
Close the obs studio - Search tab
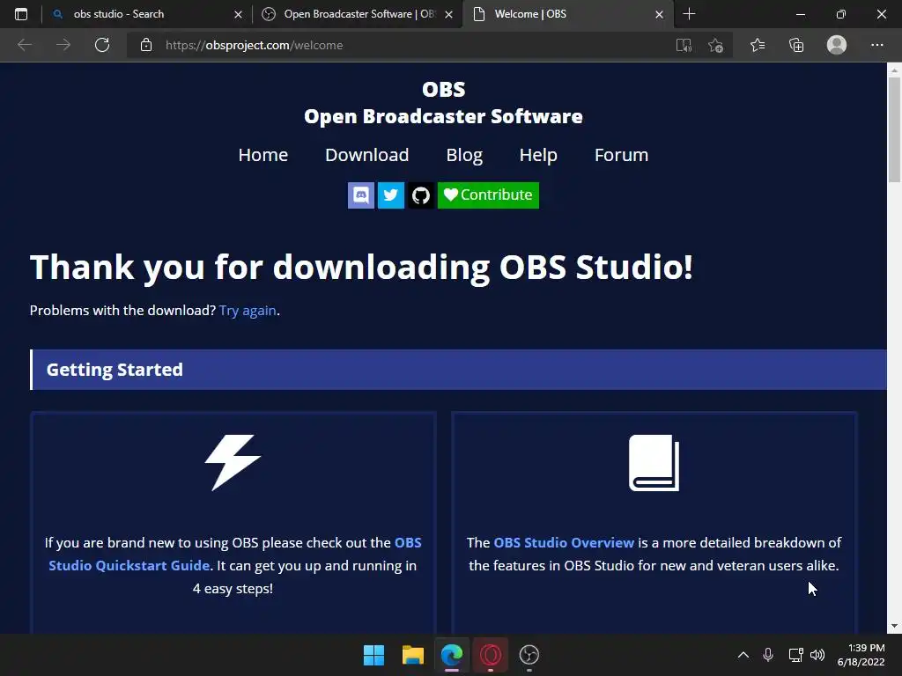click(x=238, y=14)
